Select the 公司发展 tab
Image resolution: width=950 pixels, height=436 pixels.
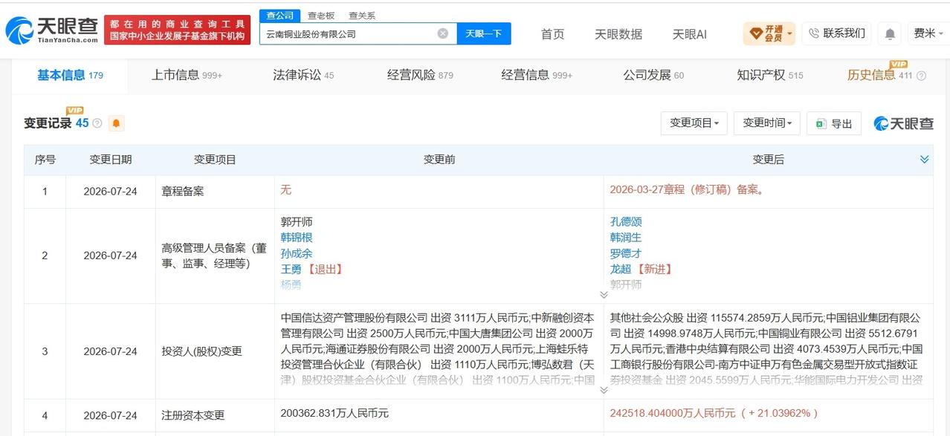tap(653, 75)
